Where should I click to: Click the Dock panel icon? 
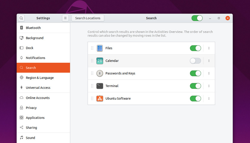(21, 48)
